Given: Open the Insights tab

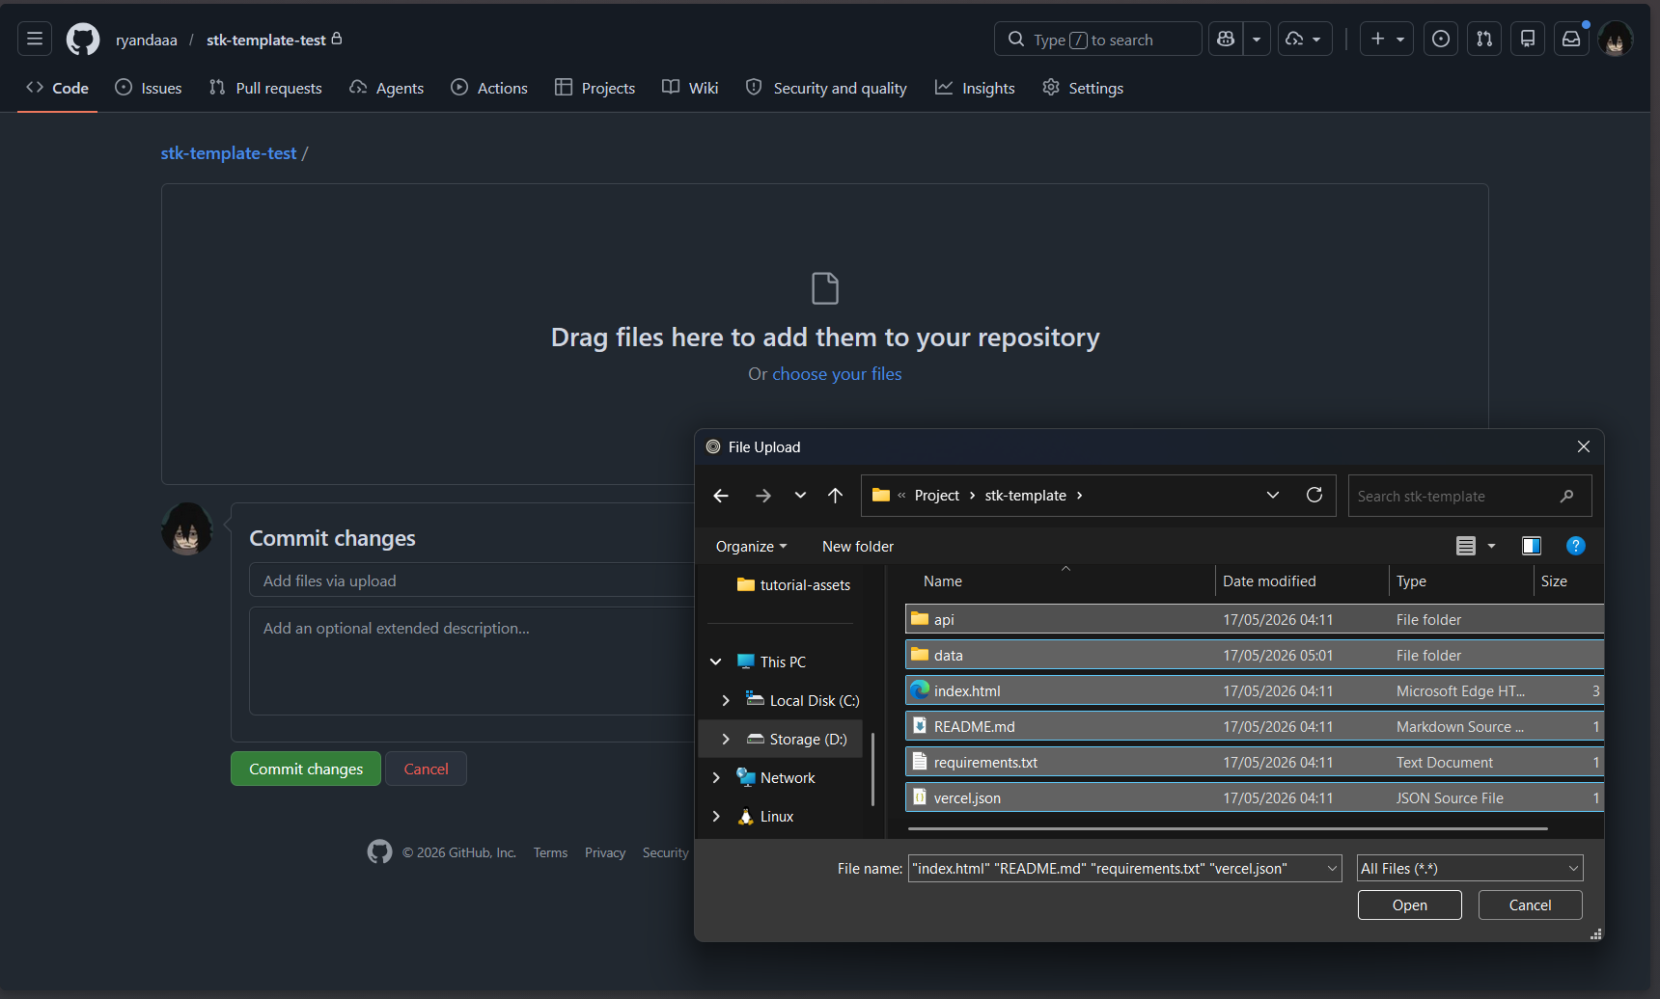Looking at the screenshot, I should (975, 88).
